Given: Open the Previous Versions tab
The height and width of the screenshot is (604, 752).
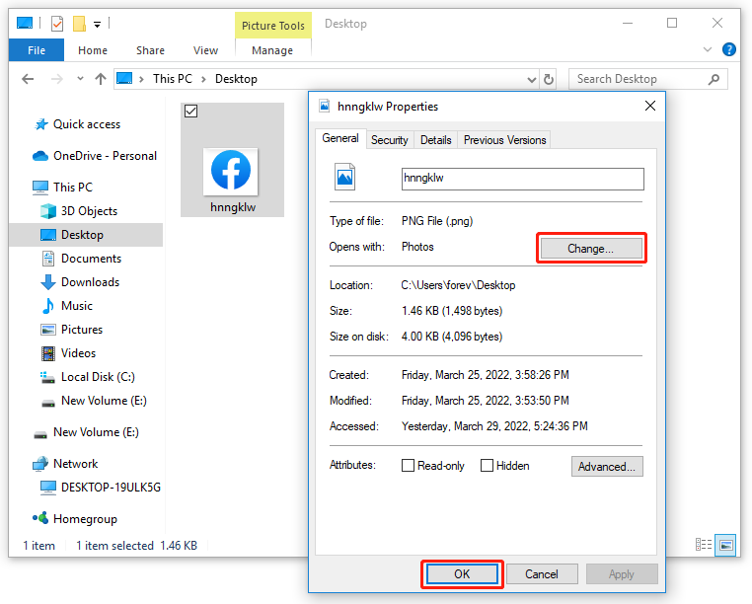Looking at the screenshot, I should 504,140.
